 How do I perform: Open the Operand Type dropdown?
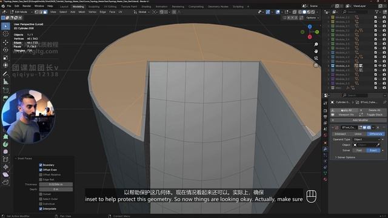(366, 139)
